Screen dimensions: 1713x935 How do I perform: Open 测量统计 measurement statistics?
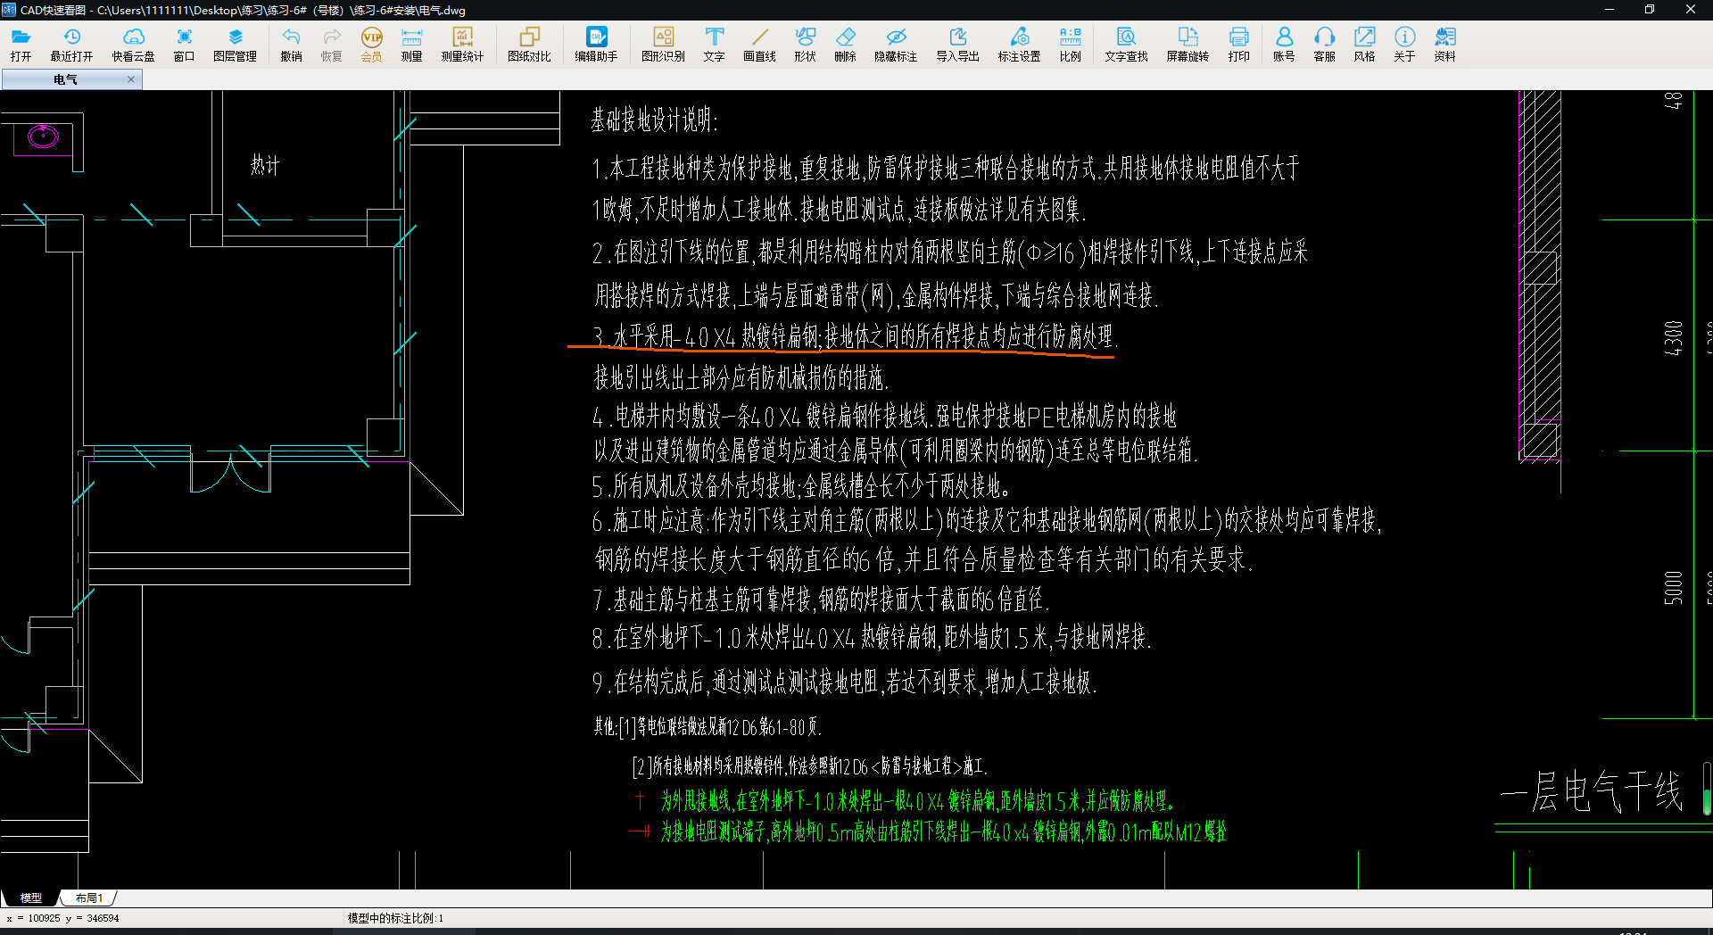[462, 44]
